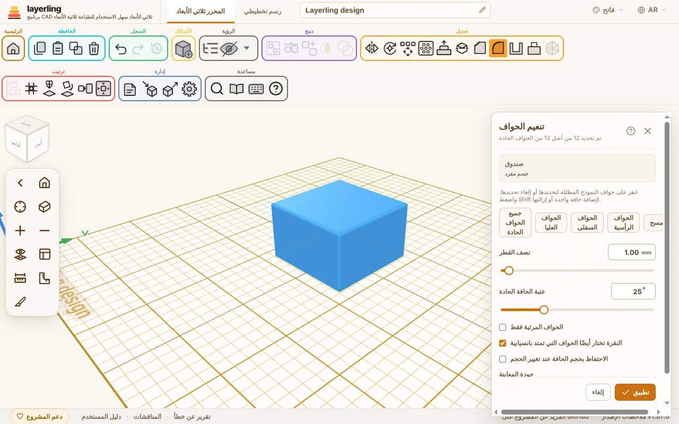Click the measure ruler icon in side panel

(x=20, y=278)
